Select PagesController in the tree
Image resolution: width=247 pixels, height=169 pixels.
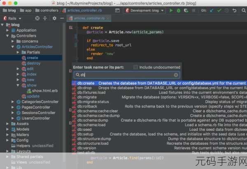(x=36, y=107)
